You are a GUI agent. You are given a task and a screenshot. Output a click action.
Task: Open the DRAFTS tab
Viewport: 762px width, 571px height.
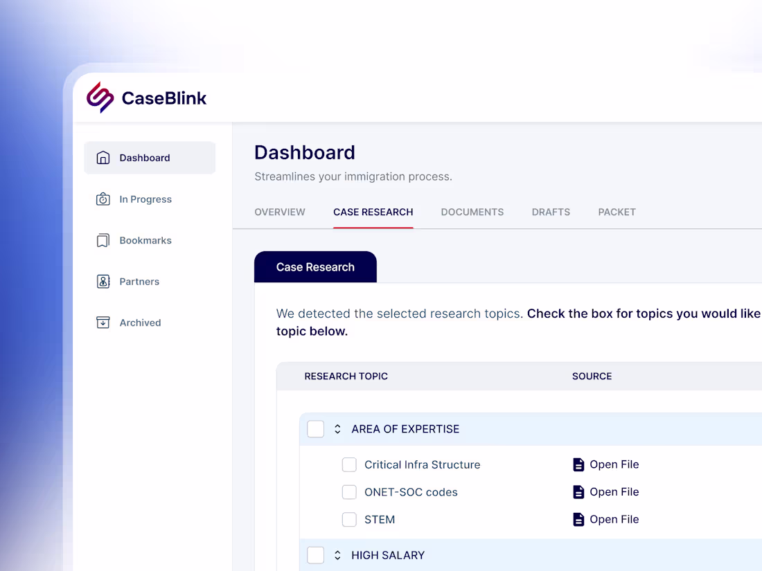pyautogui.click(x=551, y=212)
